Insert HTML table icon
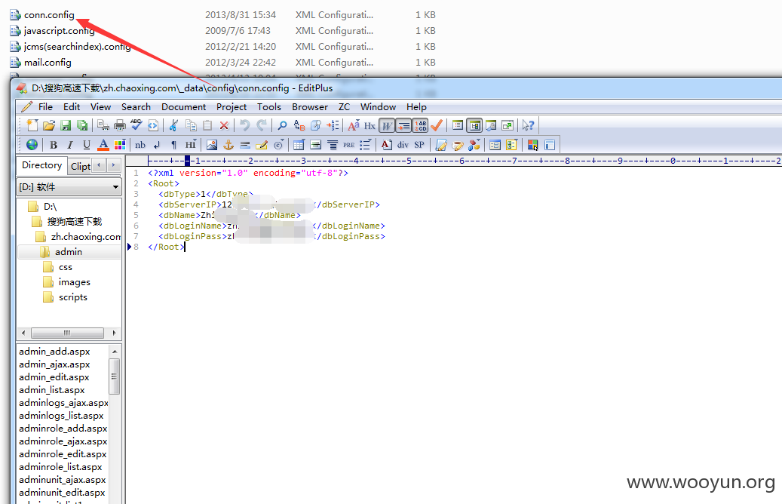 click(x=299, y=145)
